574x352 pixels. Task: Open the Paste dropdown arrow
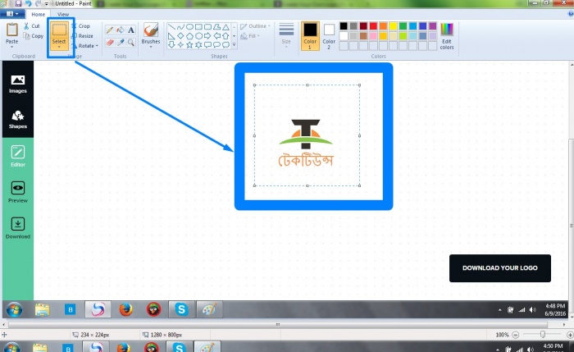(11, 47)
